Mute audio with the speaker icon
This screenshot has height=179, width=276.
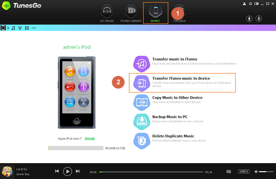coord(256,171)
